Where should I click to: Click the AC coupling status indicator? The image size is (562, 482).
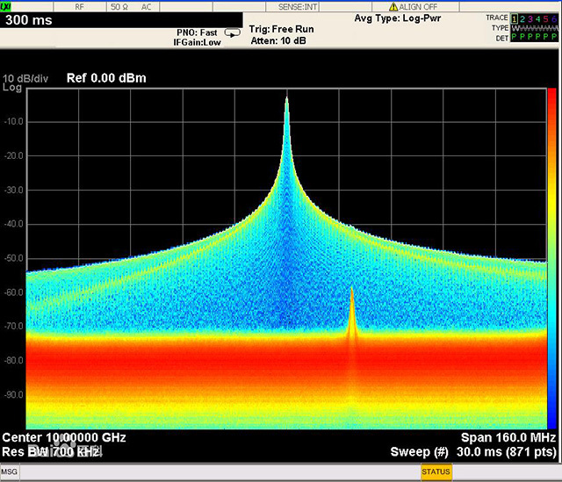tap(146, 7)
